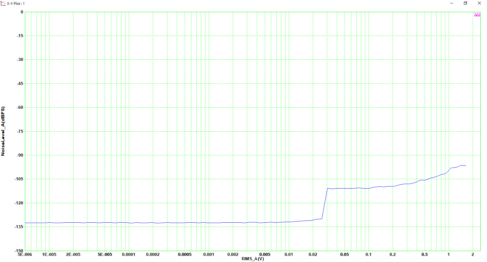
Task: Click the 0.5 tick label on X-axis
Action: [x=425, y=254]
